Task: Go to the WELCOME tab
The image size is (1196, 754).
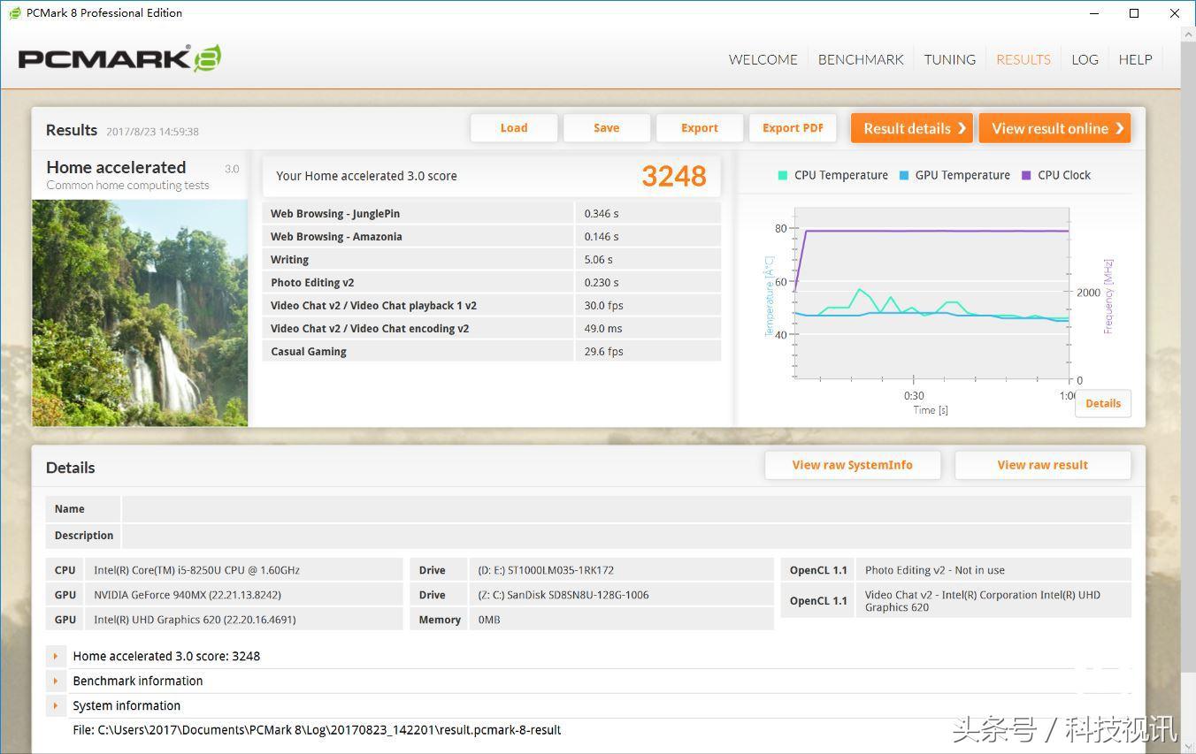Action: coord(763,59)
